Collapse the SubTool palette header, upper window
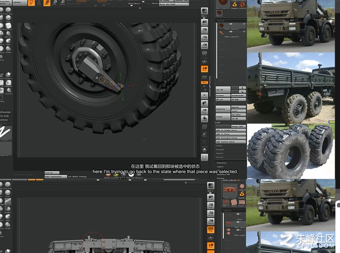The image size is (340, 253). point(220,20)
